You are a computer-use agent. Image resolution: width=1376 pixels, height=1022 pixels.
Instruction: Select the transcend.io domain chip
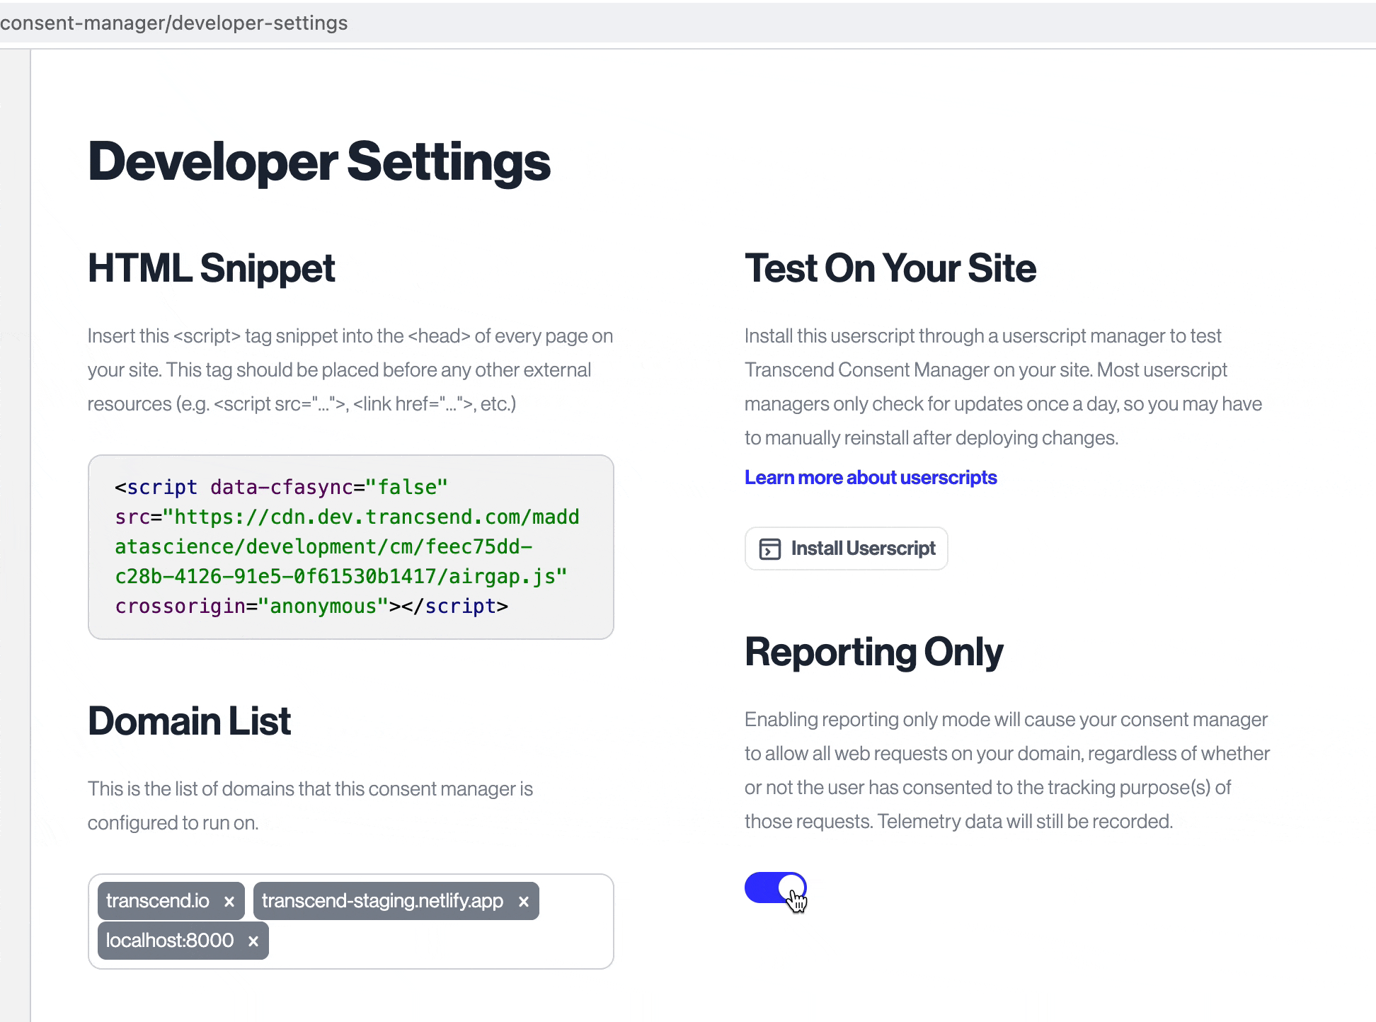click(x=157, y=901)
